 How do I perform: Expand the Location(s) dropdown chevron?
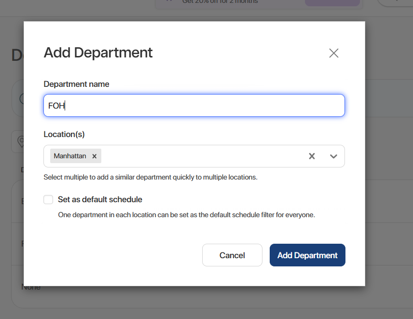[x=333, y=156]
